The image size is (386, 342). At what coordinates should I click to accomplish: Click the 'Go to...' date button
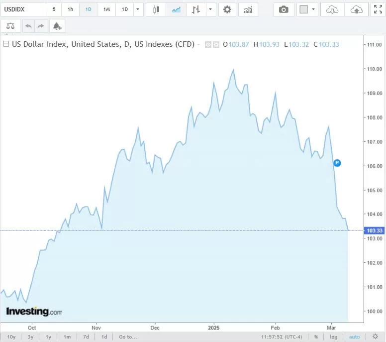pos(128,337)
